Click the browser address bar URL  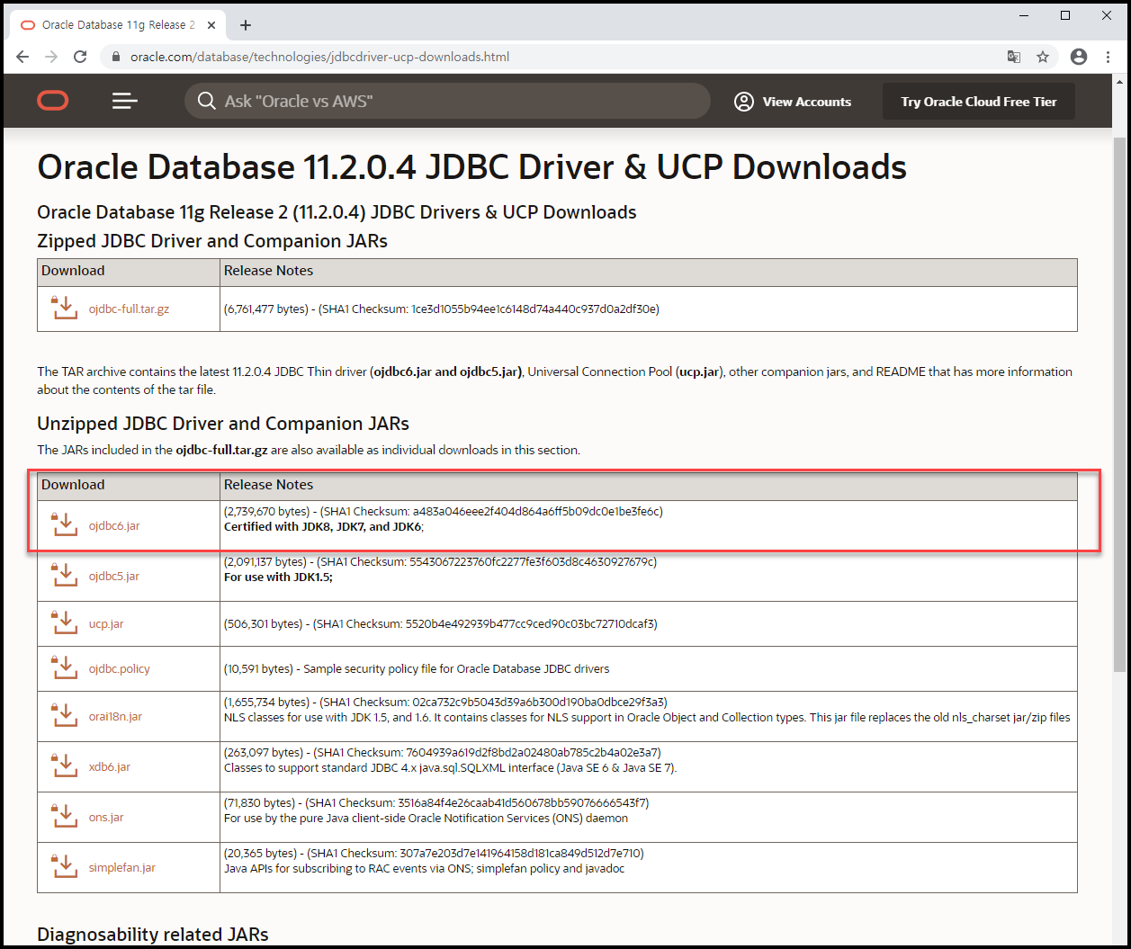point(319,57)
